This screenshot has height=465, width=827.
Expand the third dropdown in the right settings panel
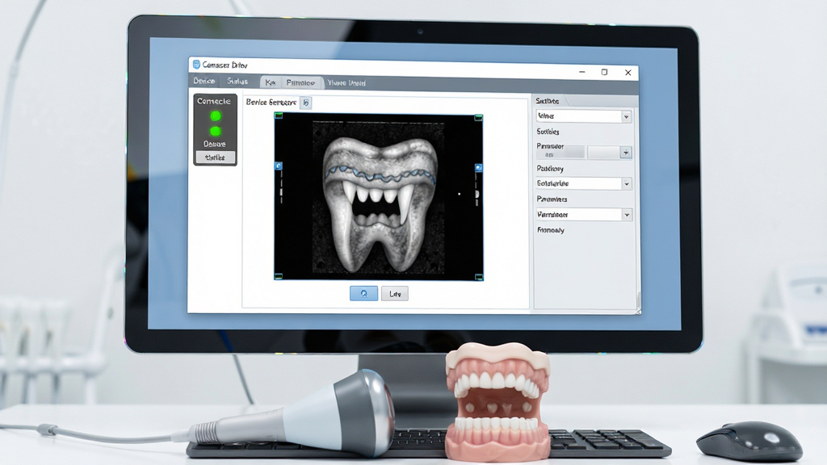pos(584,183)
